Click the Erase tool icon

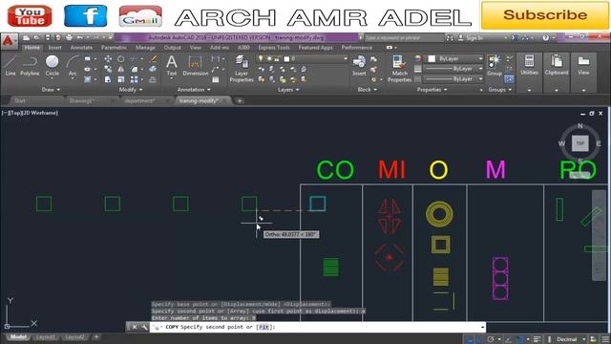point(153,59)
